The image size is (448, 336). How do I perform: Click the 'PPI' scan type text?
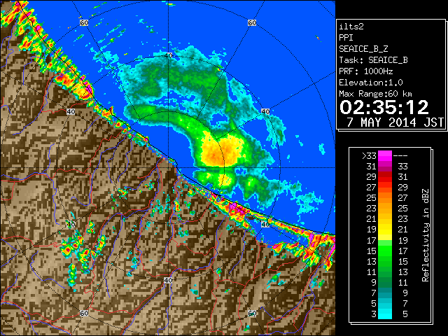coord(346,38)
